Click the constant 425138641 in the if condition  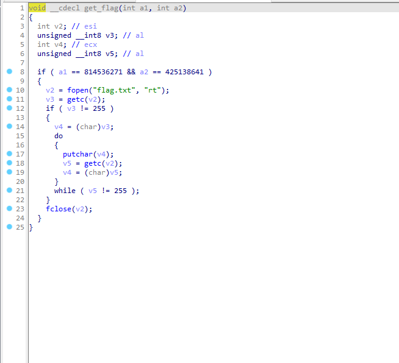point(185,72)
